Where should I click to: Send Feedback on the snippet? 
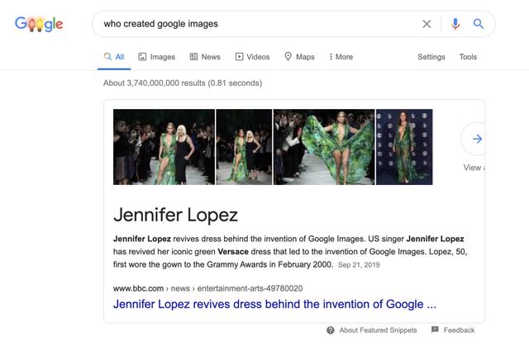tap(459, 330)
